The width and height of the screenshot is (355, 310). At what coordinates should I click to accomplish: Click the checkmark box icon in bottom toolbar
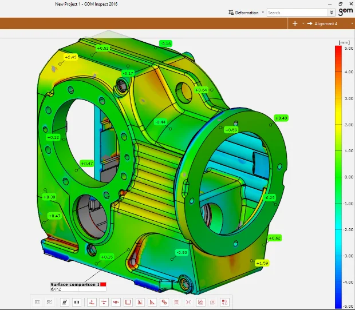point(201,301)
